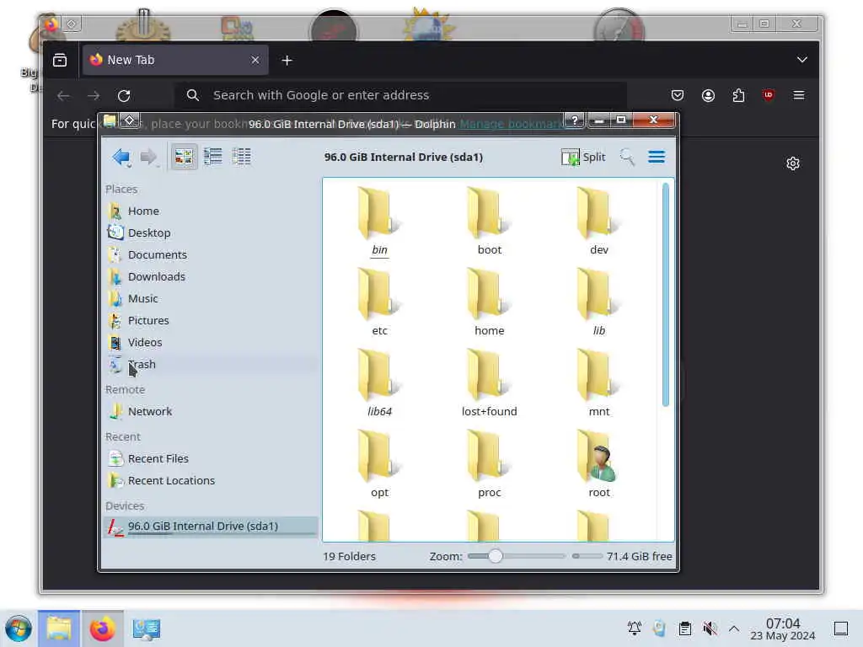Select the New Tab tab
The width and height of the screenshot is (863, 647).
tap(175, 60)
